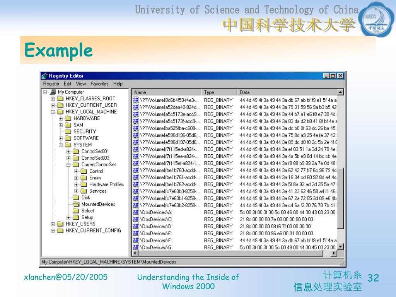Sort values by the Type column header

pos(219,92)
